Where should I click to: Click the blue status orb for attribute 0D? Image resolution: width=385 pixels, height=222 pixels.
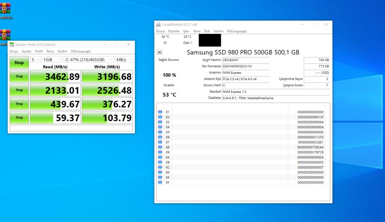coord(160,172)
